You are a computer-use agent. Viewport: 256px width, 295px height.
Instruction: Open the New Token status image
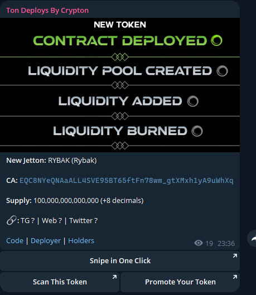coord(120,85)
